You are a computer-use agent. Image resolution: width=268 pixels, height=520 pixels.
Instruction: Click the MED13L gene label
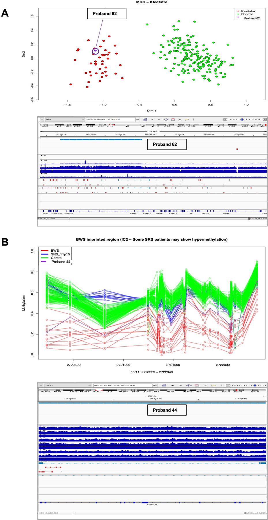[152, 505]
